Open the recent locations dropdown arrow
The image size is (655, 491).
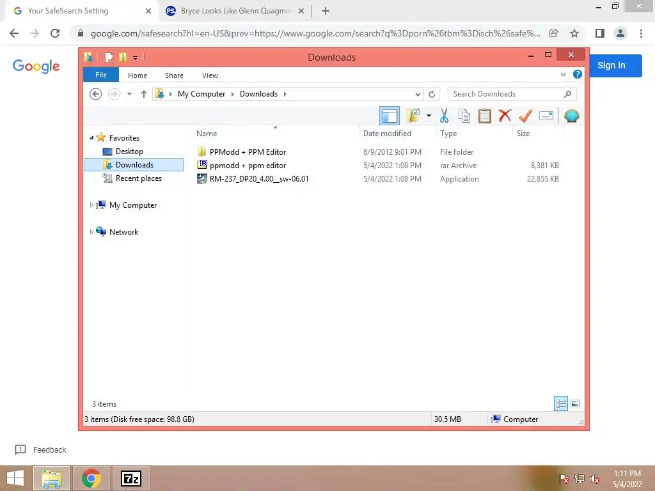click(129, 94)
